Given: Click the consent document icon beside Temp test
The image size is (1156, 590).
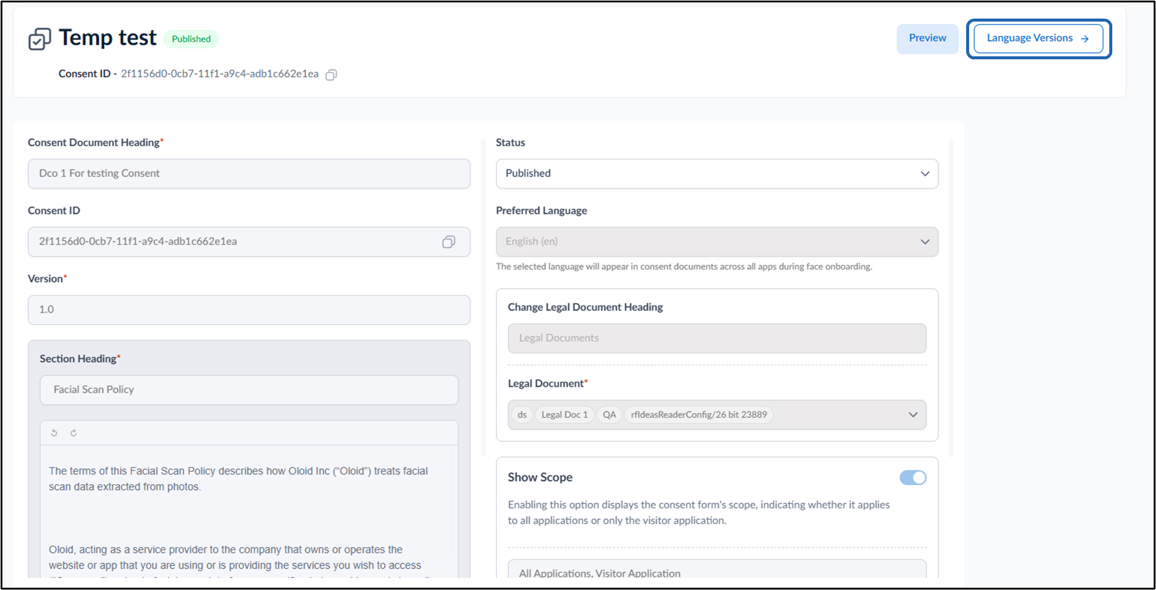Looking at the screenshot, I should pos(40,39).
